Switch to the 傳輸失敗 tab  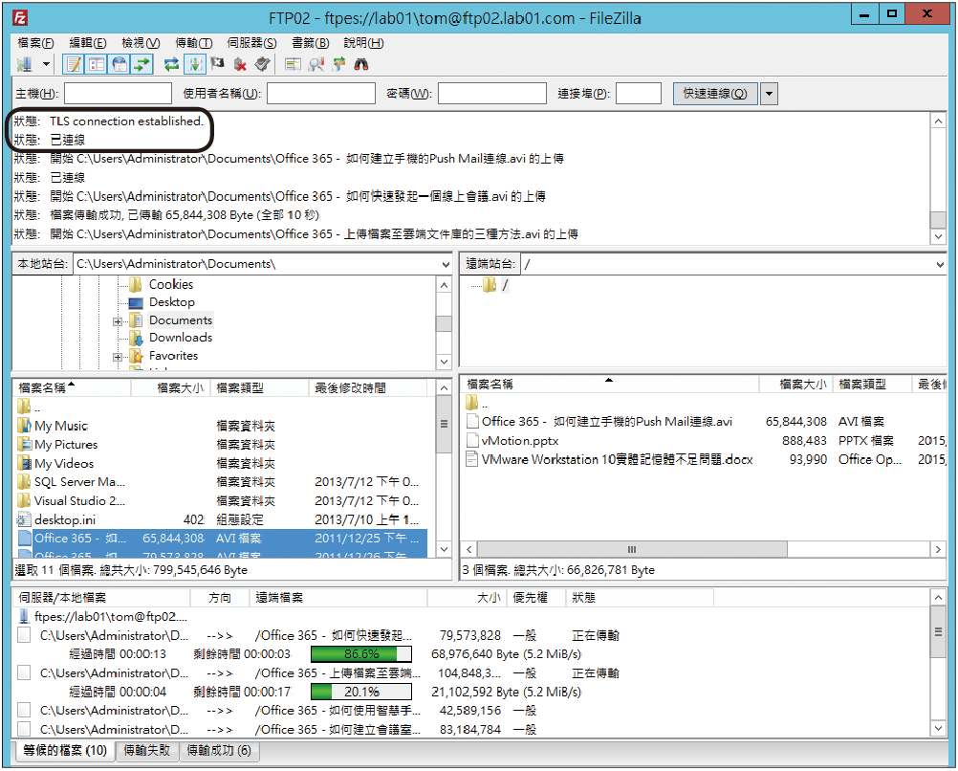coord(146,750)
